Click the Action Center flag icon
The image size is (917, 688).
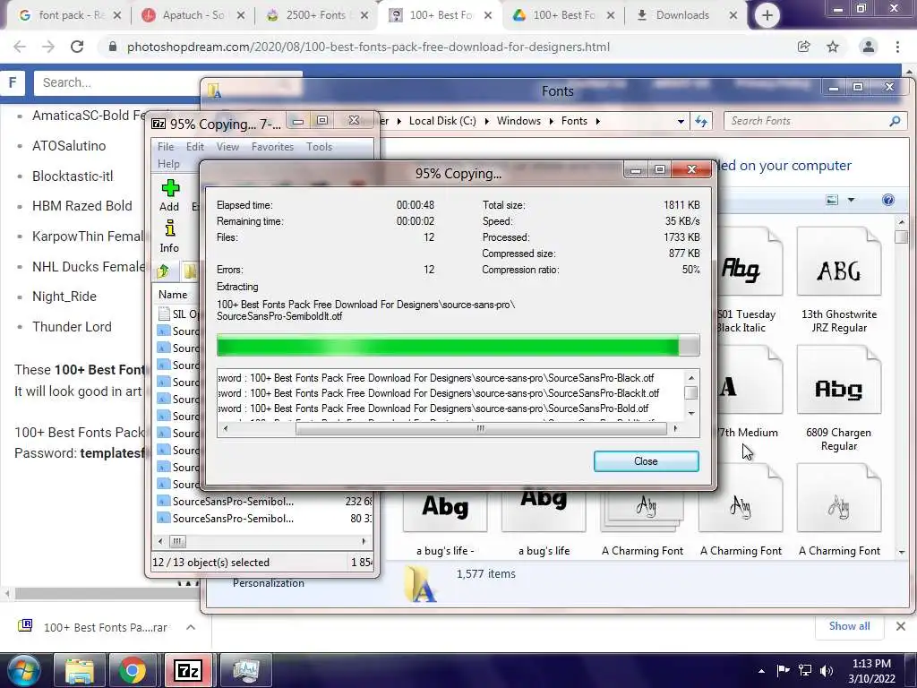coord(783,670)
